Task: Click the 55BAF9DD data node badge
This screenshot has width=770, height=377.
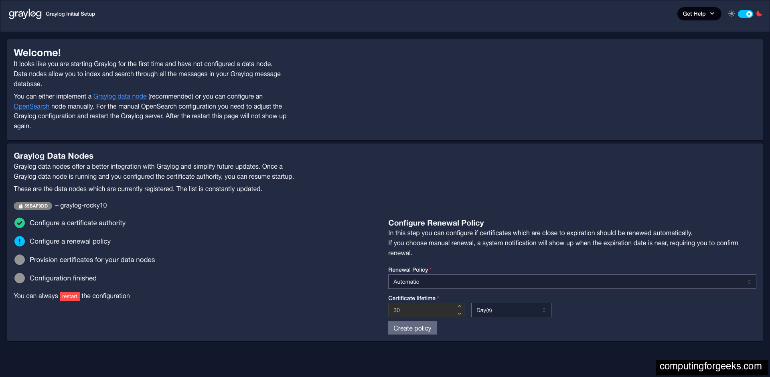Action: point(32,206)
